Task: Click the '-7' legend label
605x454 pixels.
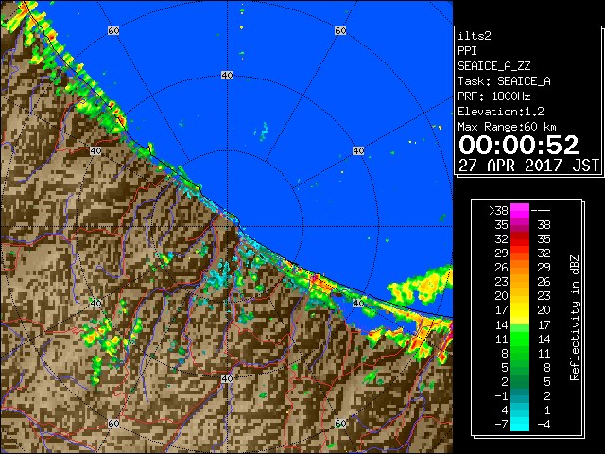Action: [x=501, y=425]
